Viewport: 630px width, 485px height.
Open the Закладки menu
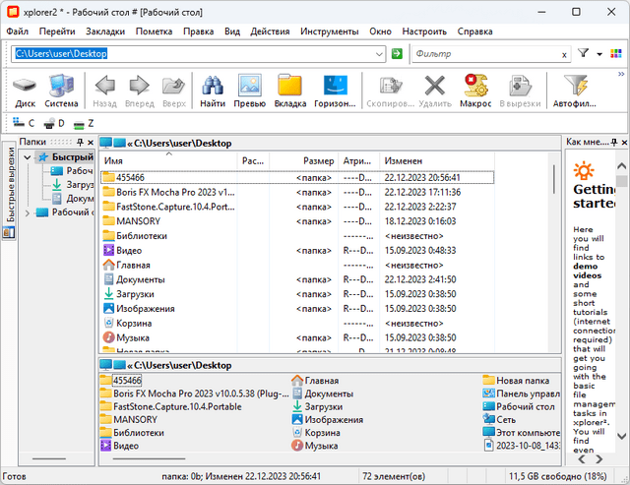[x=105, y=31]
